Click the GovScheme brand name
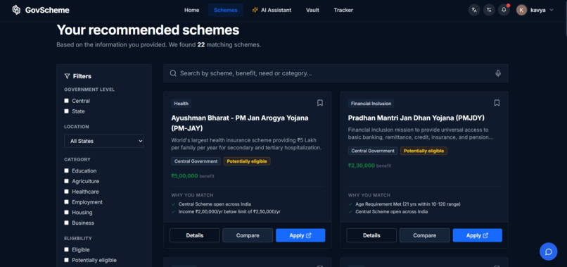Image resolution: width=567 pixels, height=267 pixels. click(47, 10)
